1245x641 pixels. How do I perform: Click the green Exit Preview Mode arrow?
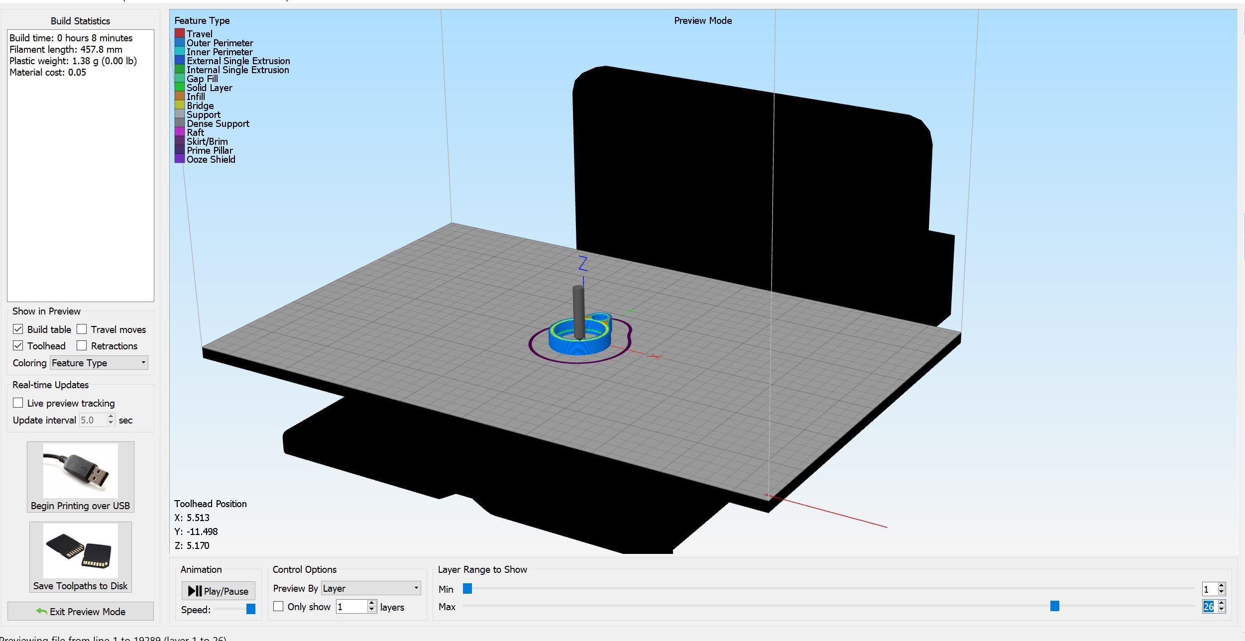[42, 611]
